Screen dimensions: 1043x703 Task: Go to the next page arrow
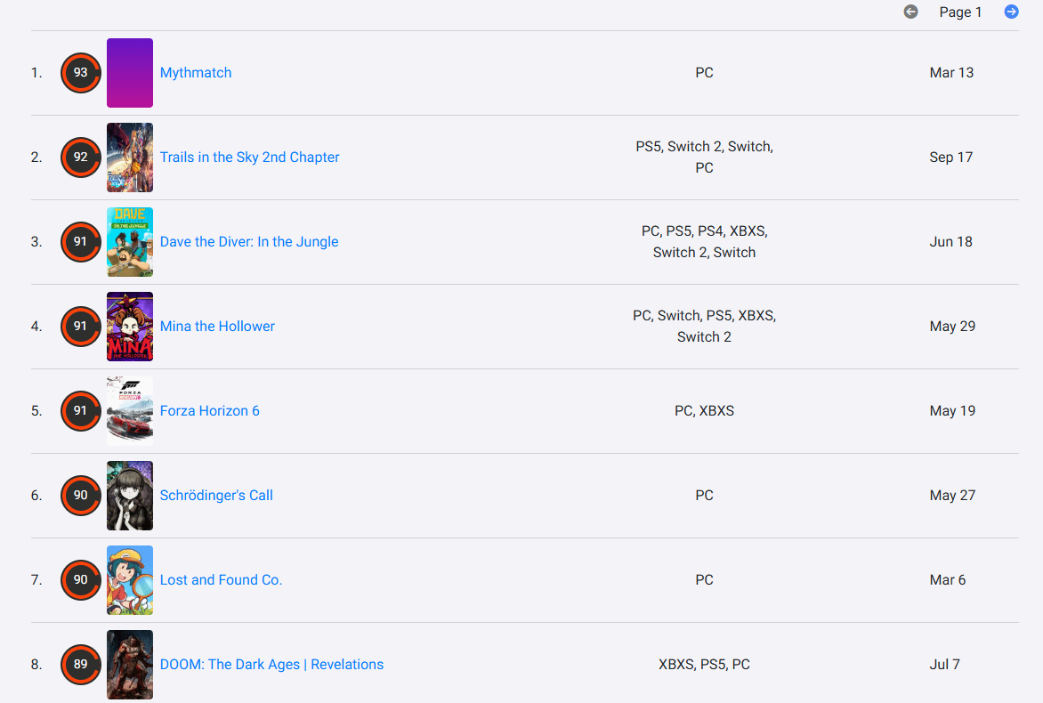coord(1011,12)
